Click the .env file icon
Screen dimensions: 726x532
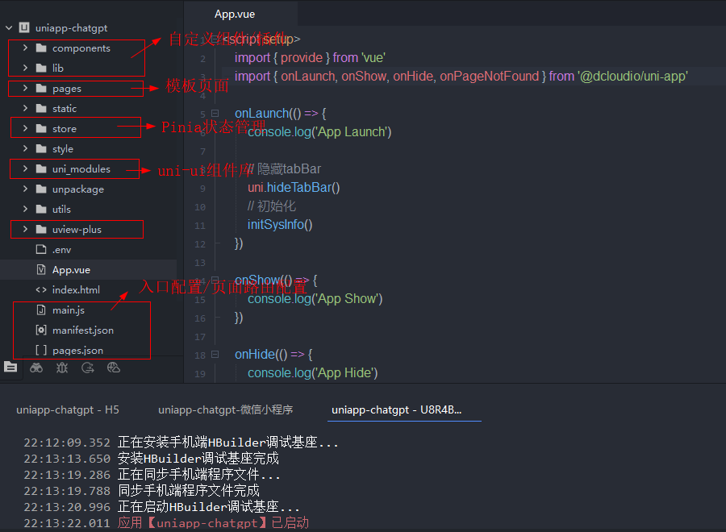(41, 249)
